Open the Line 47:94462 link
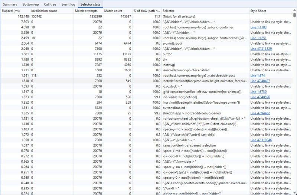 pyautogui.click(x=260, y=113)
